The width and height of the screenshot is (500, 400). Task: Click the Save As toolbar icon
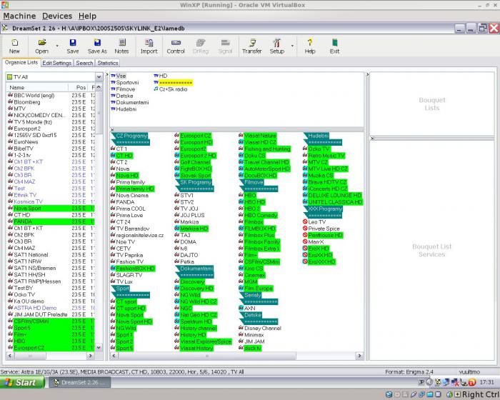pos(97,46)
